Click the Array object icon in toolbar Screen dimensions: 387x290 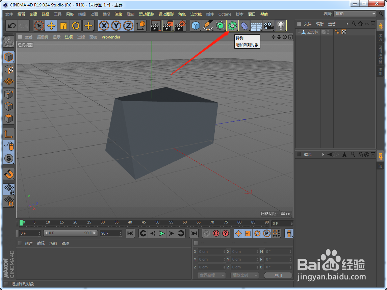pyautogui.click(x=232, y=26)
